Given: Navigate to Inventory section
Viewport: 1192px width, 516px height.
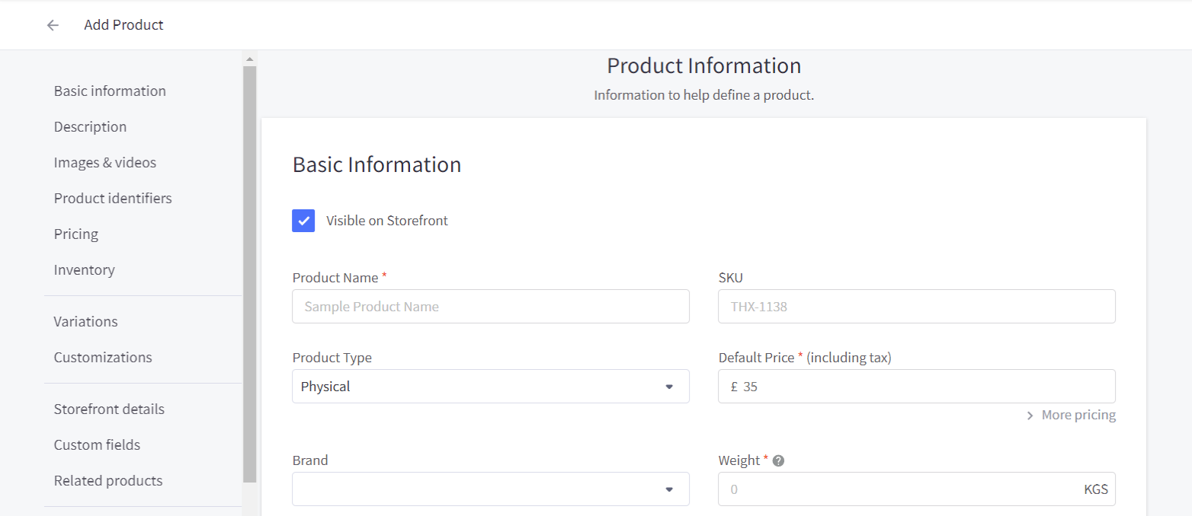Looking at the screenshot, I should click(84, 270).
